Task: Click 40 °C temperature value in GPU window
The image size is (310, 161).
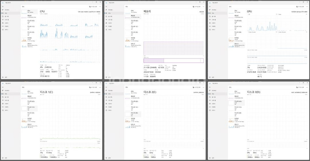Action: pos(259,77)
